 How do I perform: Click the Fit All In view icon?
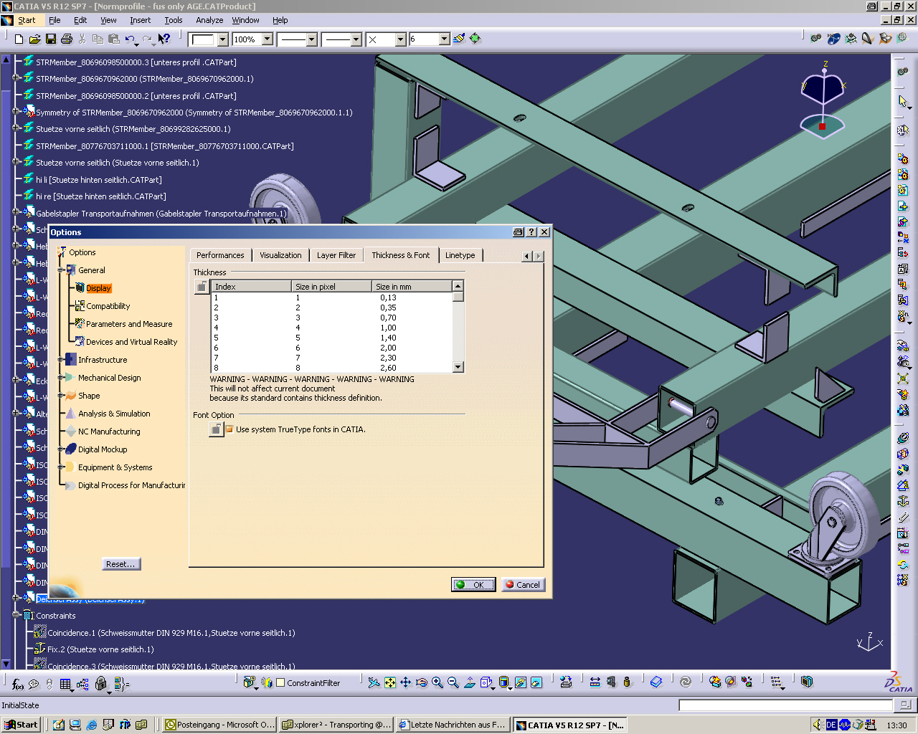(389, 682)
